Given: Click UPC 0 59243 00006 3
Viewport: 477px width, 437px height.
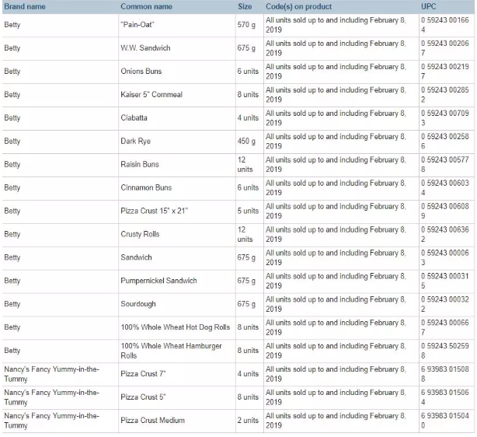Looking at the screenshot, I should click(x=445, y=257).
